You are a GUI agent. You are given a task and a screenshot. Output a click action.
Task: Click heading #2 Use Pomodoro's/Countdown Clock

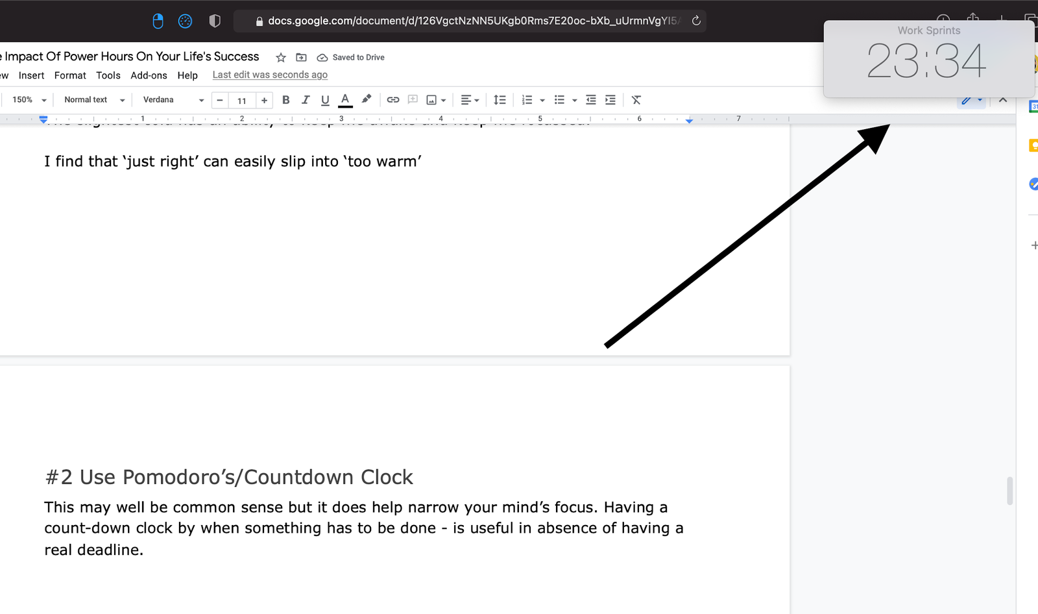(x=229, y=477)
